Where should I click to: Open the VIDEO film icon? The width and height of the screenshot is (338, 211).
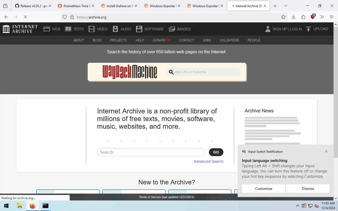92,29
